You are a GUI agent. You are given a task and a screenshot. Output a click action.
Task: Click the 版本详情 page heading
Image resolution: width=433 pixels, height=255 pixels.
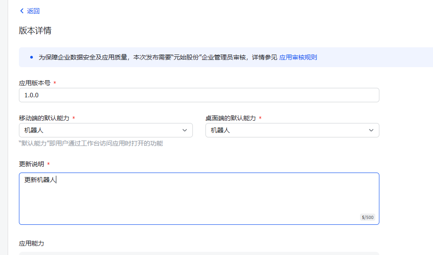click(35, 31)
